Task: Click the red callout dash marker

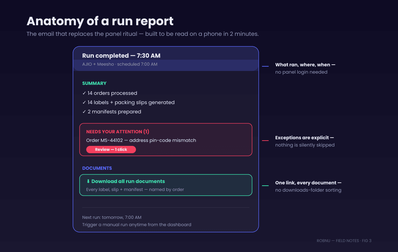Action: point(265,141)
